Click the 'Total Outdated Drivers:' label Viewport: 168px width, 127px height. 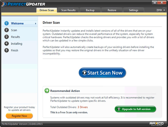click(x=64, y=107)
